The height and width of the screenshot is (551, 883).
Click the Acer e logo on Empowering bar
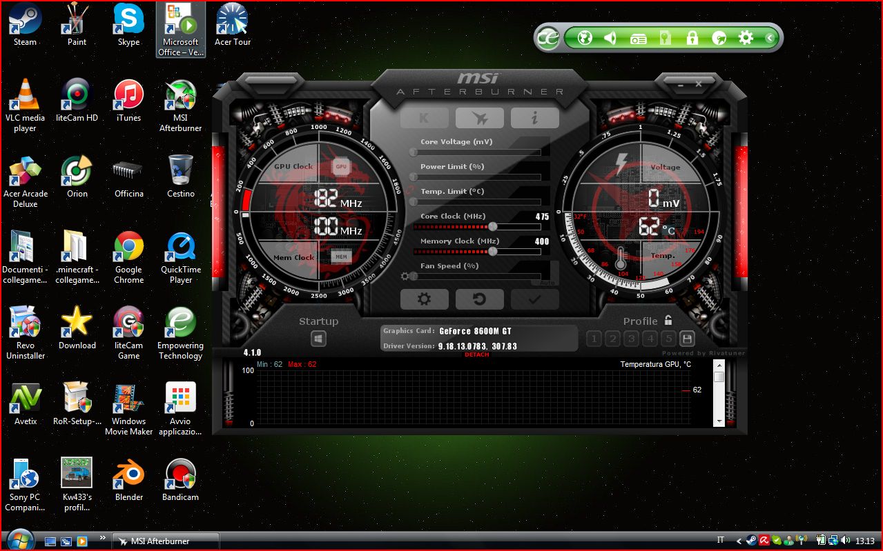548,38
